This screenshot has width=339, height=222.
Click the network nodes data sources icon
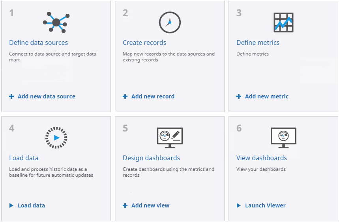click(56, 22)
